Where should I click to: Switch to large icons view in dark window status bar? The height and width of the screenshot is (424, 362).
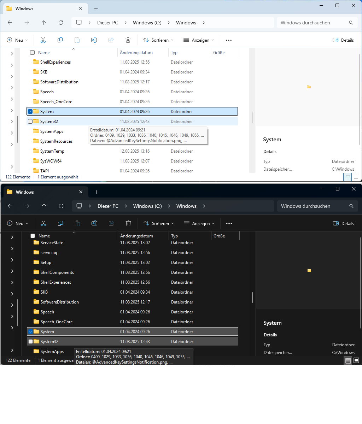(356, 360)
